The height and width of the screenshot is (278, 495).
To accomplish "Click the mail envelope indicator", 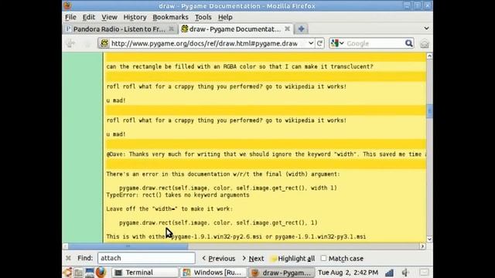I will [425, 273].
